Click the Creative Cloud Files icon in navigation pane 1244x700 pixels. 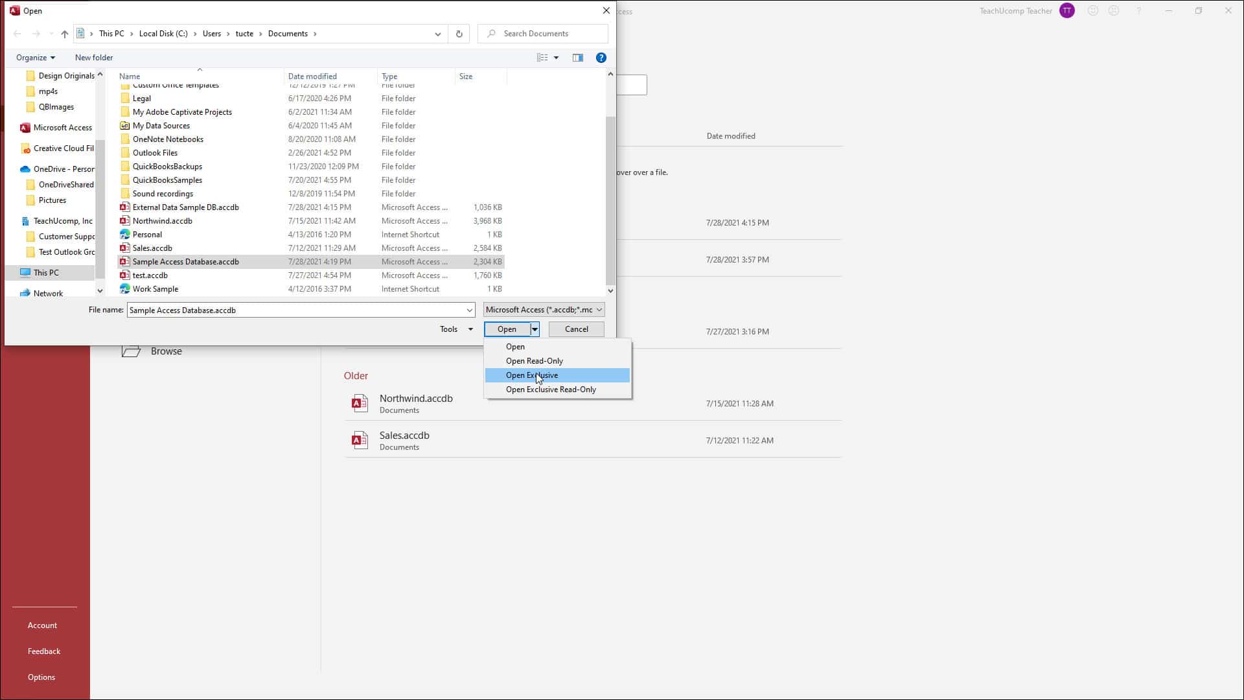click(25, 148)
